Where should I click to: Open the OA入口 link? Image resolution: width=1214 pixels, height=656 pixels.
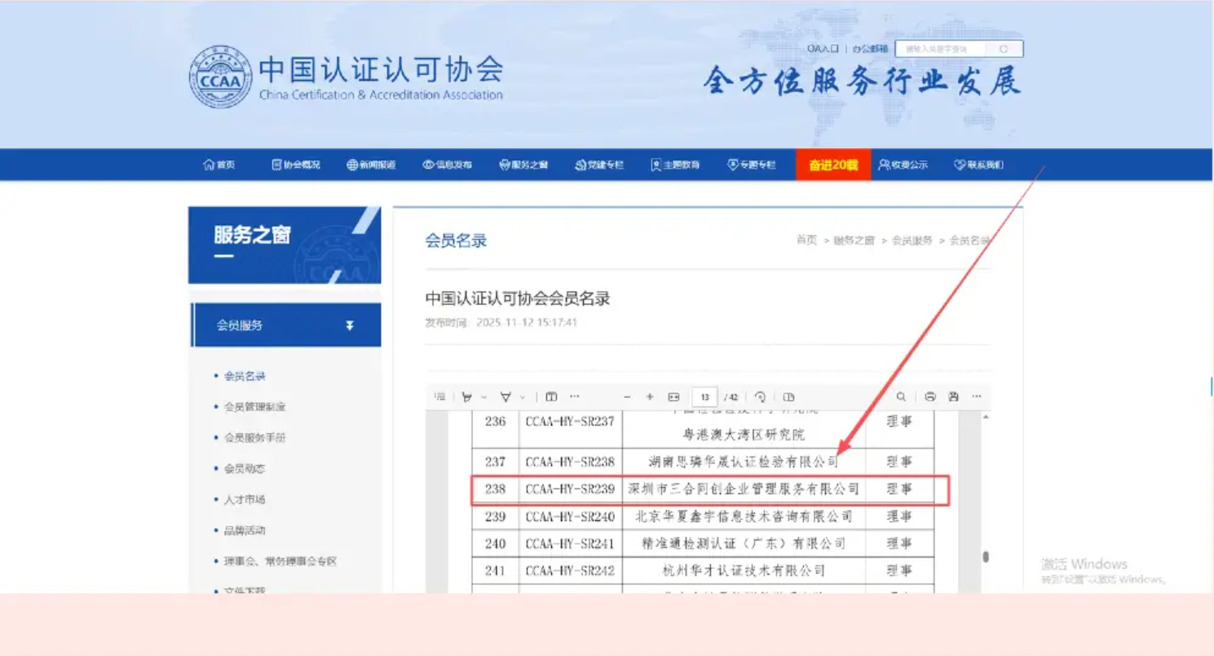point(823,49)
